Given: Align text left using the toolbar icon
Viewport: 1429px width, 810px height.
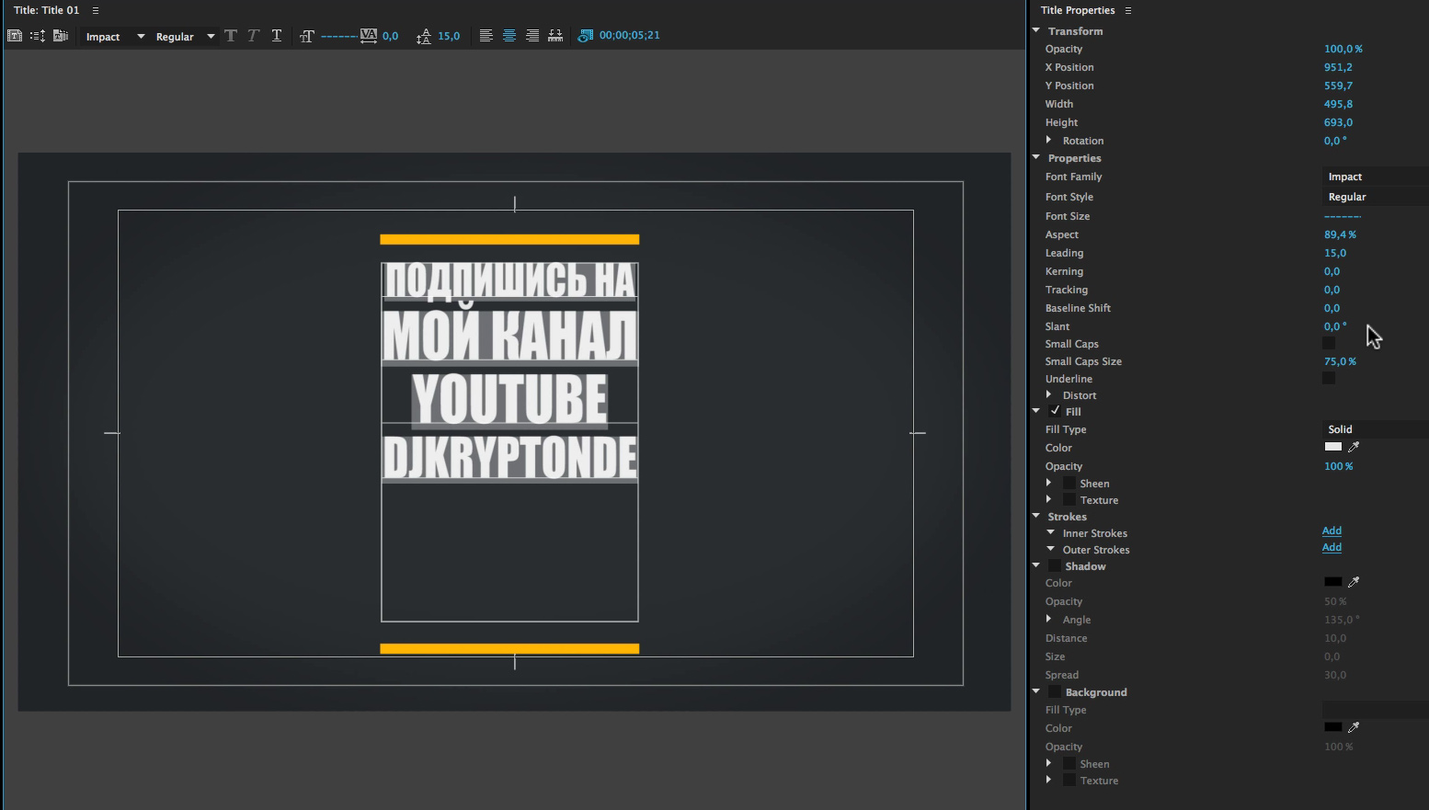Looking at the screenshot, I should point(486,36).
